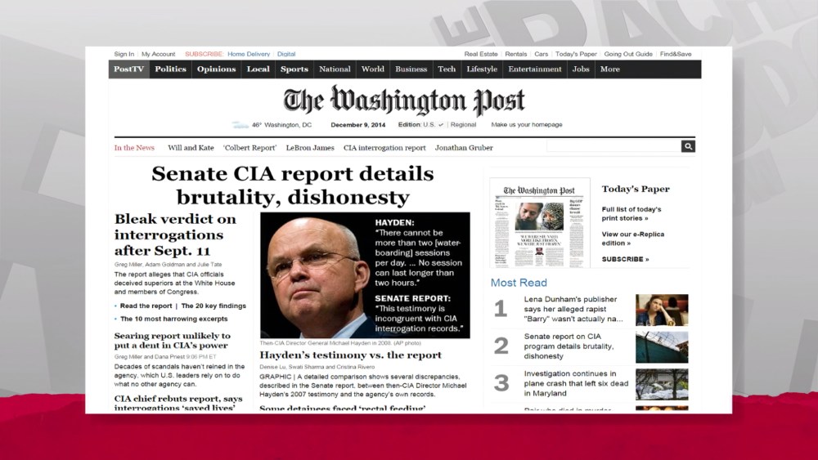
Task: Open the PostTV section tab
Action: [x=129, y=69]
